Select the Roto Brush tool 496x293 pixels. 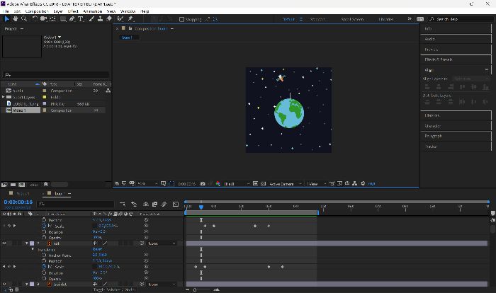coord(120,19)
